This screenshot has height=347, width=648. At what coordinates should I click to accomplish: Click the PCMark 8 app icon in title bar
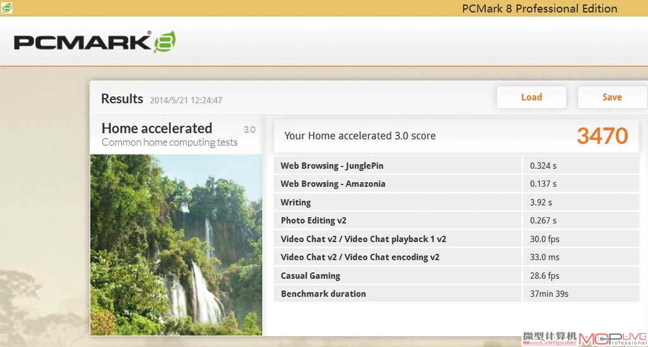(6, 8)
